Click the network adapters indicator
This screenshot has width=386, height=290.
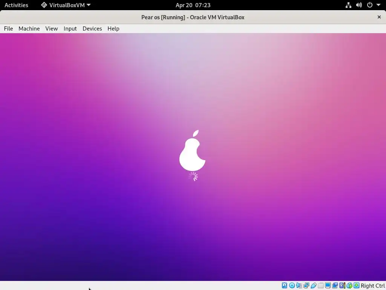(x=306, y=285)
